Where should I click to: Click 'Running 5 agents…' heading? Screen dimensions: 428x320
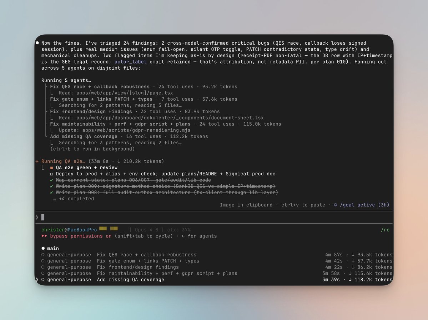click(x=66, y=81)
